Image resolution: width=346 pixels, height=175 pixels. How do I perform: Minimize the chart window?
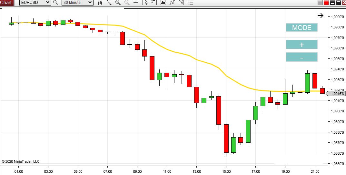(332, 3)
